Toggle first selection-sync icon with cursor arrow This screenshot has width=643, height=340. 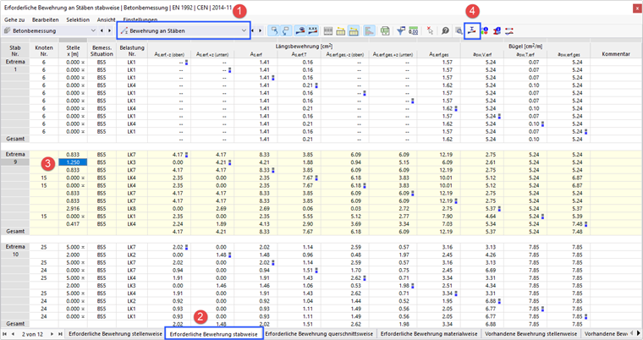click(x=273, y=30)
